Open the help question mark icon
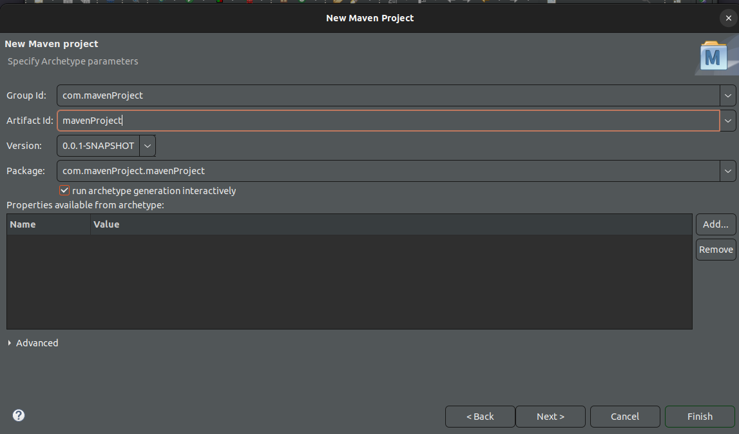 click(x=19, y=415)
